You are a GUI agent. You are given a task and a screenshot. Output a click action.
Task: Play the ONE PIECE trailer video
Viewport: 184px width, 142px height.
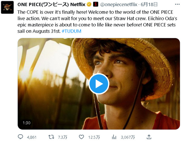[99, 84]
